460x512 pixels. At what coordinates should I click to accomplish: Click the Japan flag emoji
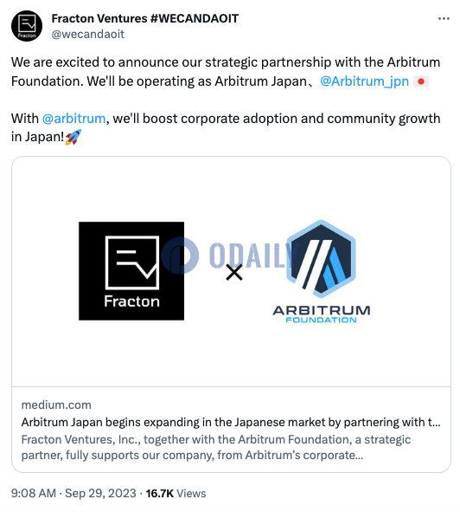(x=421, y=81)
